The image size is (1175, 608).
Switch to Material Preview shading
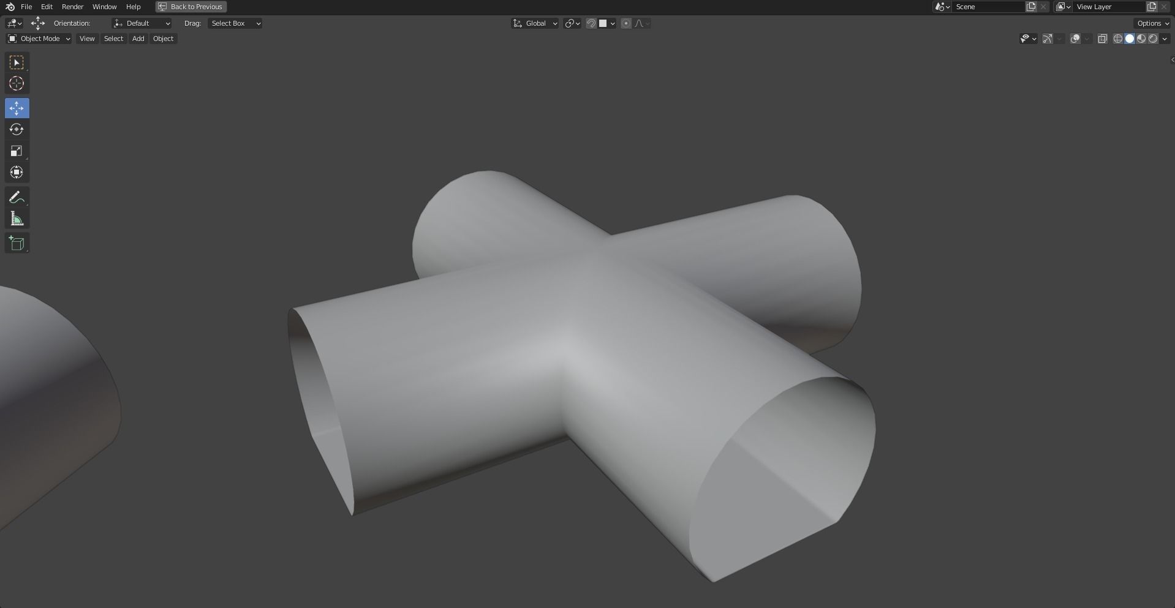(1141, 39)
